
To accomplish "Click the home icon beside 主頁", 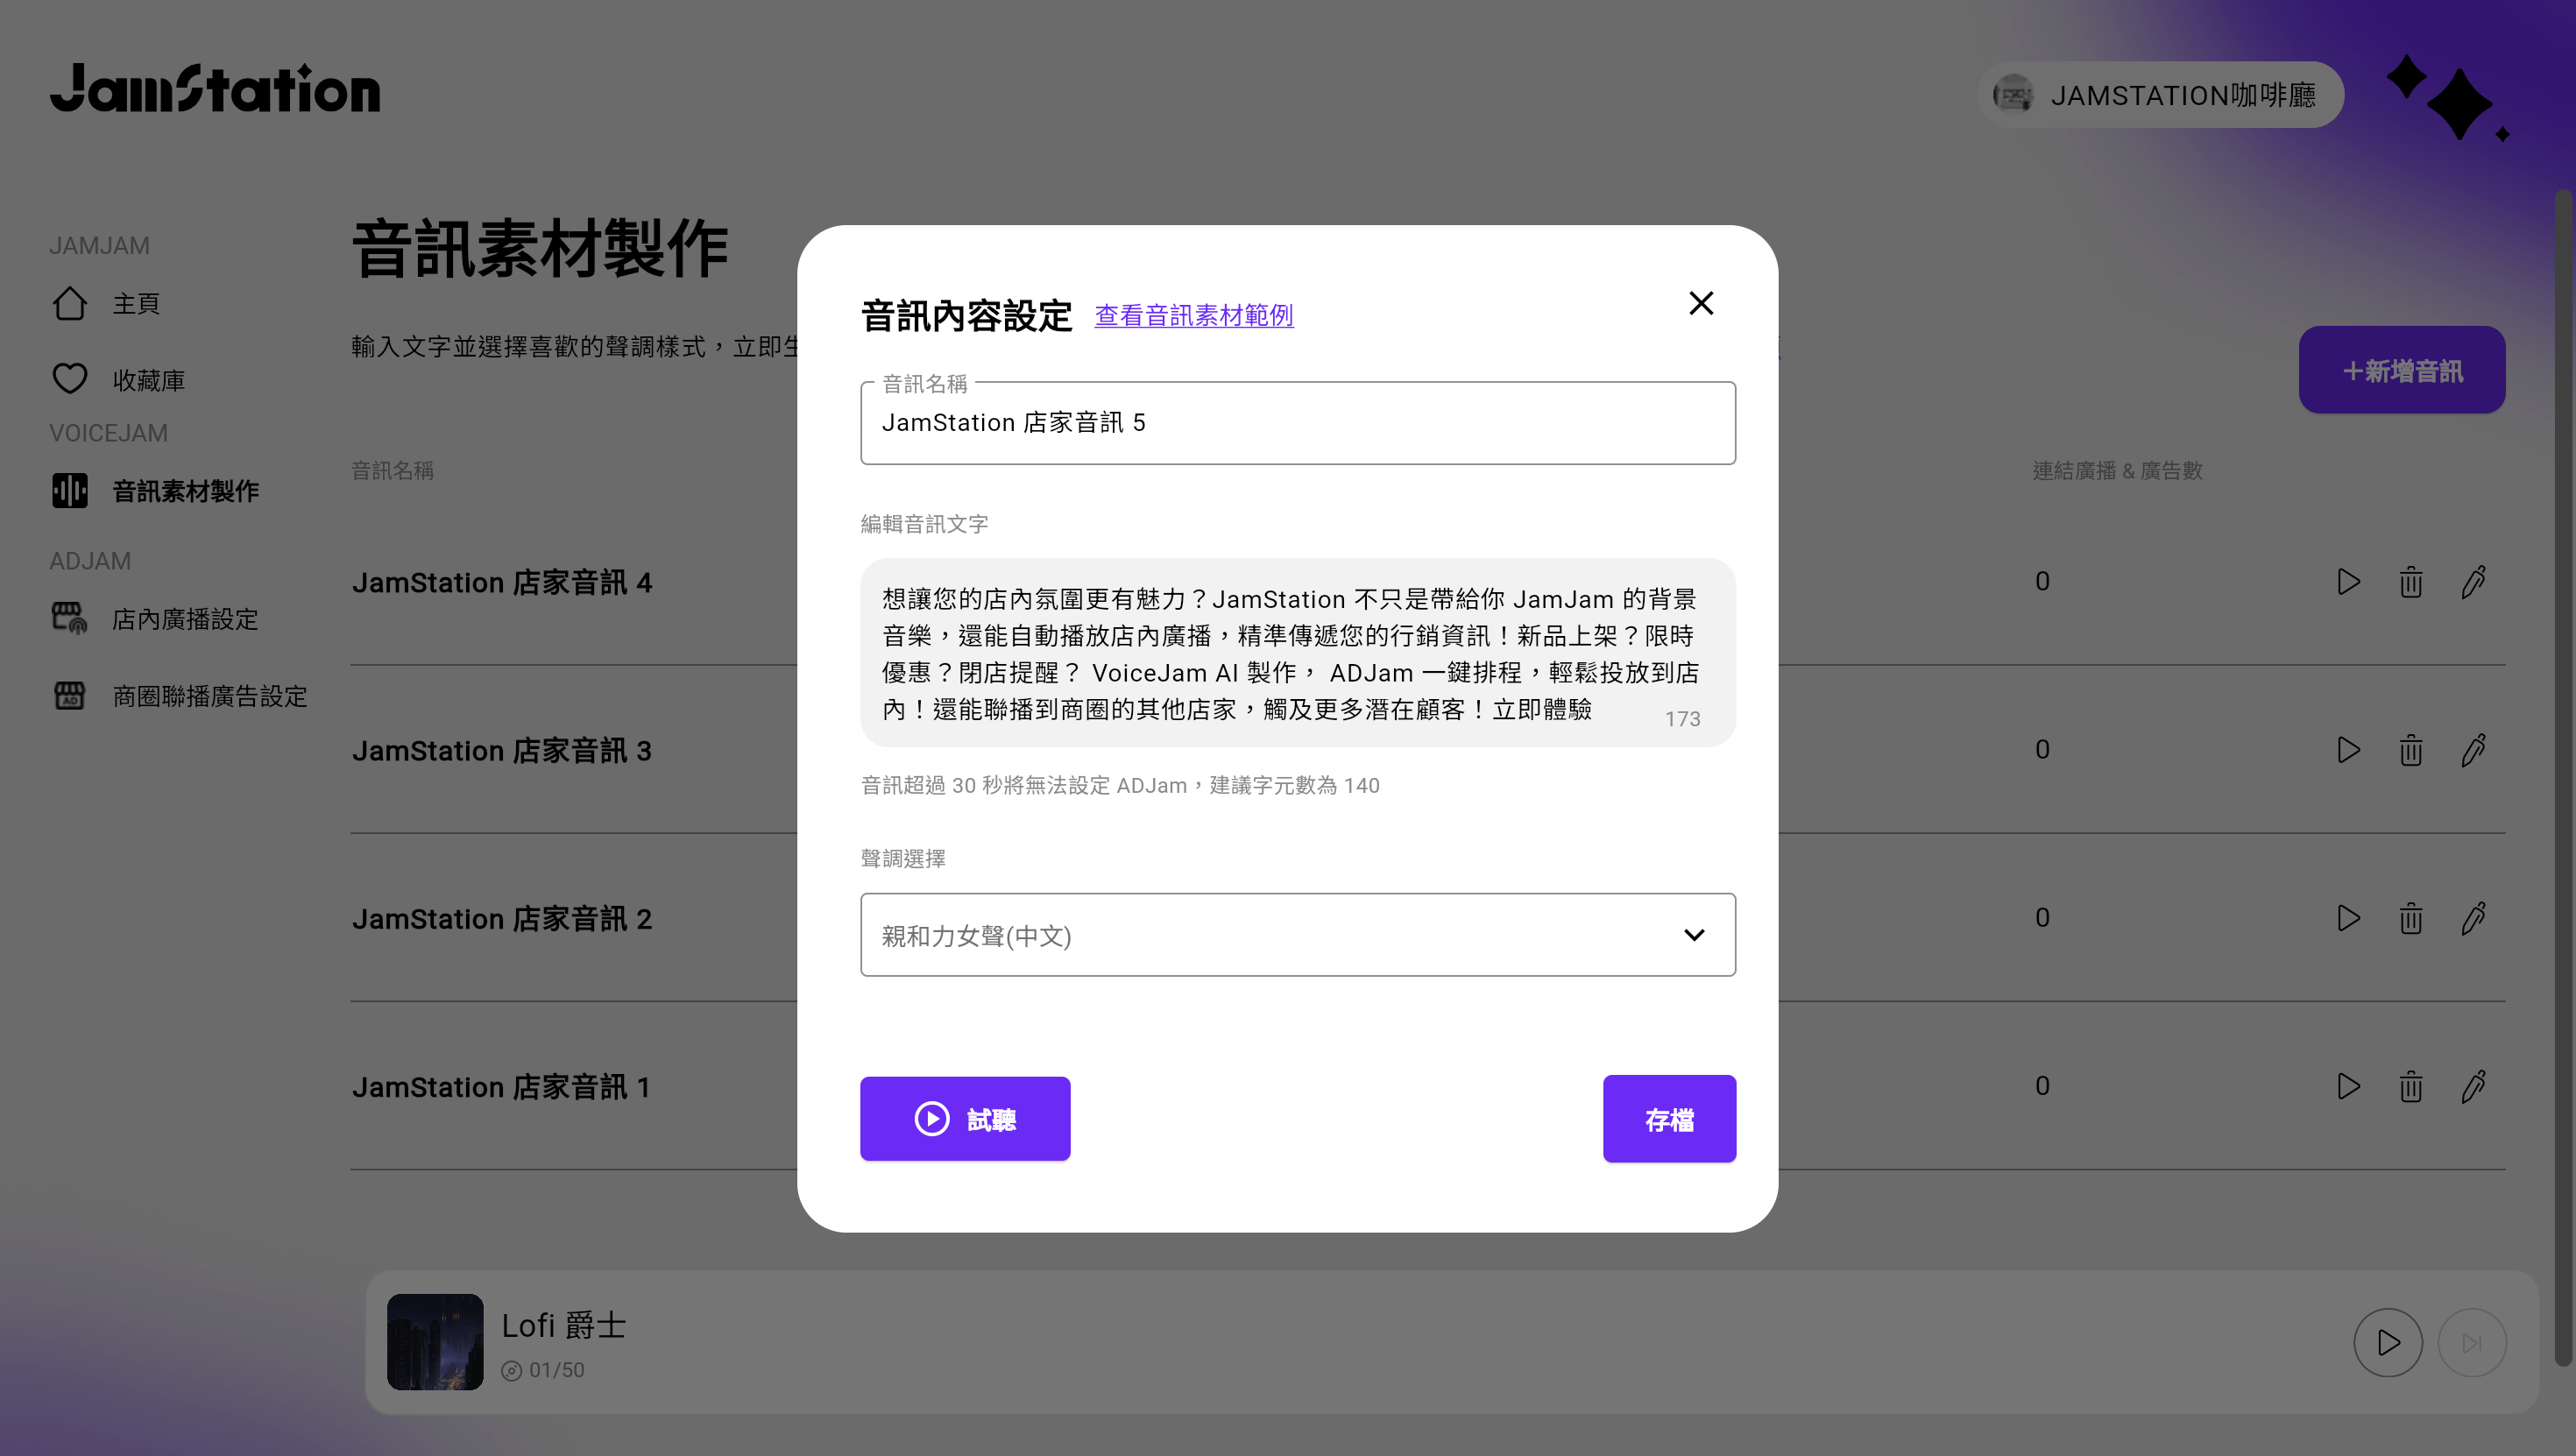I will coord(70,303).
